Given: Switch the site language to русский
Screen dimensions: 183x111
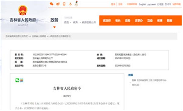Looking at the screenshot, I should pos(152,5).
